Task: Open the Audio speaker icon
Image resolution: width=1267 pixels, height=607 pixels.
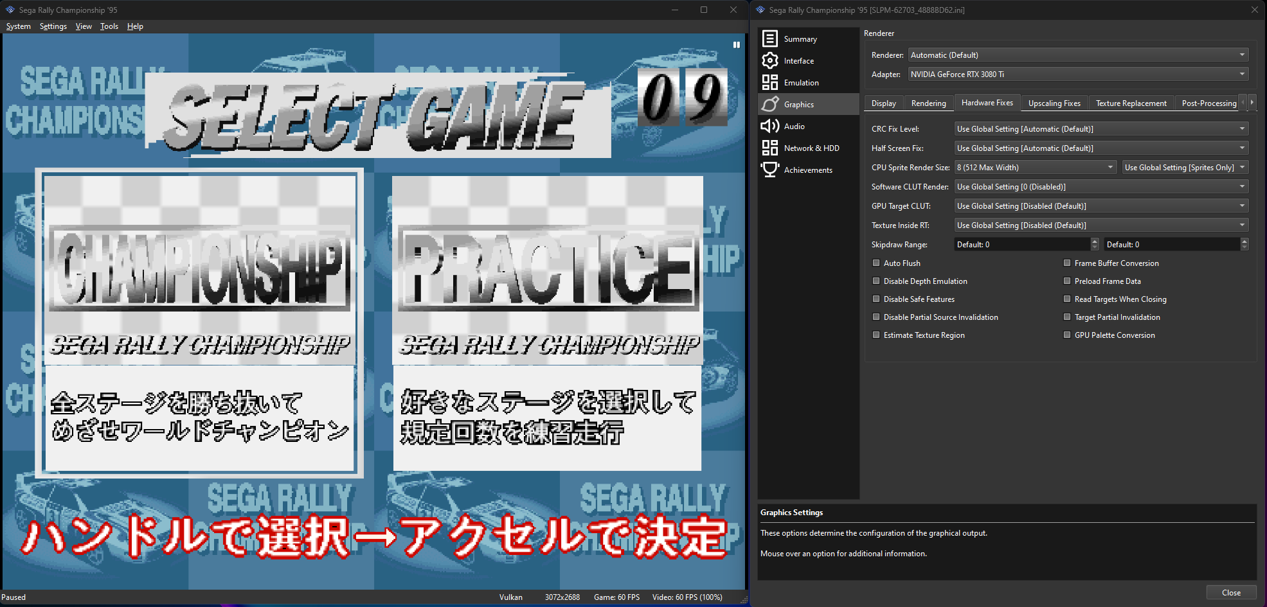Action: click(x=769, y=126)
